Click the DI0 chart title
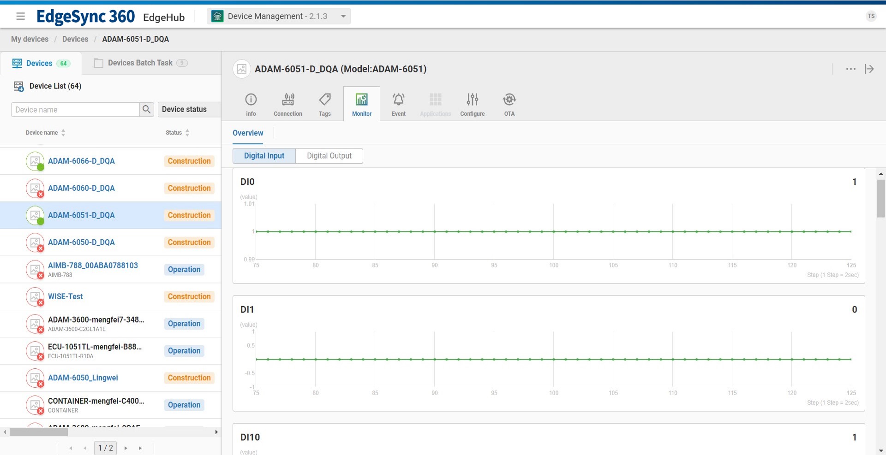The height and width of the screenshot is (455, 886). pyautogui.click(x=247, y=182)
